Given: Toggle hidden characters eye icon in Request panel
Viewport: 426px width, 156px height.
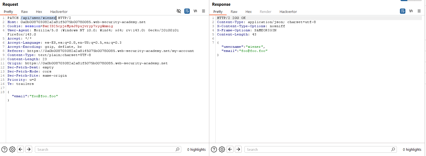Looking at the screenshot, I should [179, 11].
